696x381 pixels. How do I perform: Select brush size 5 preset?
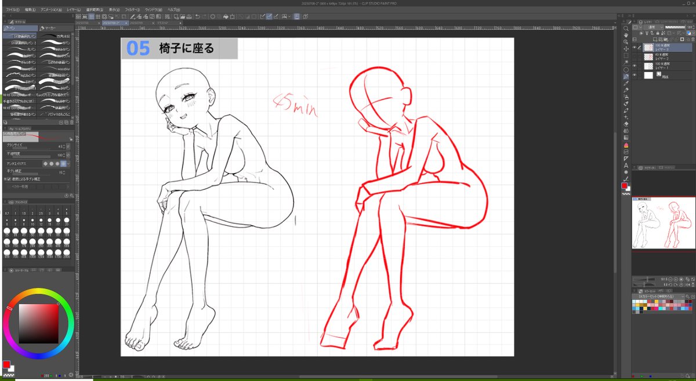click(x=67, y=210)
